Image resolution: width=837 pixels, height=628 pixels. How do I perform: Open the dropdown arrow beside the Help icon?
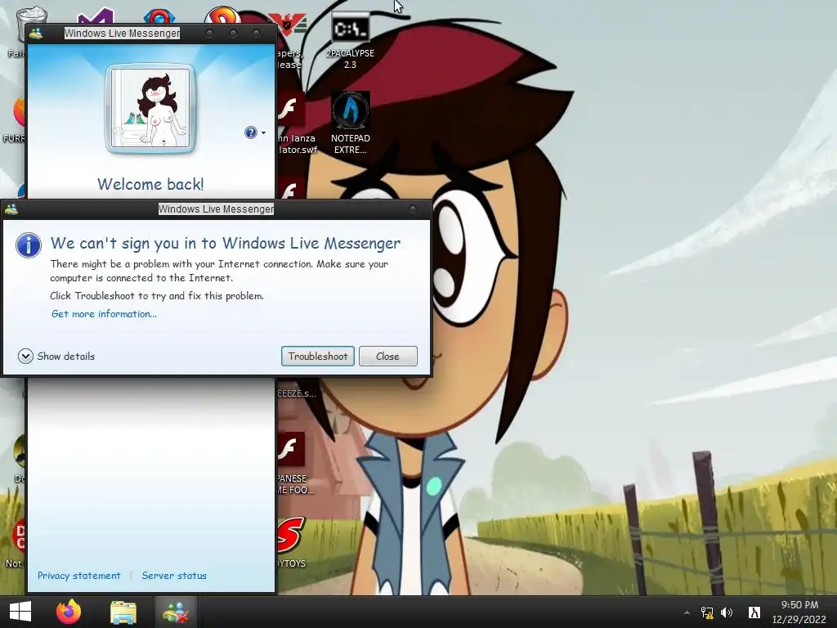coord(264,132)
